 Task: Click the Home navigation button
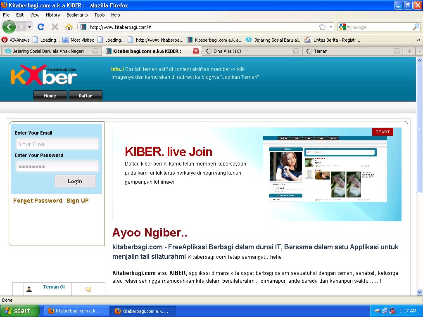(x=50, y=96)
